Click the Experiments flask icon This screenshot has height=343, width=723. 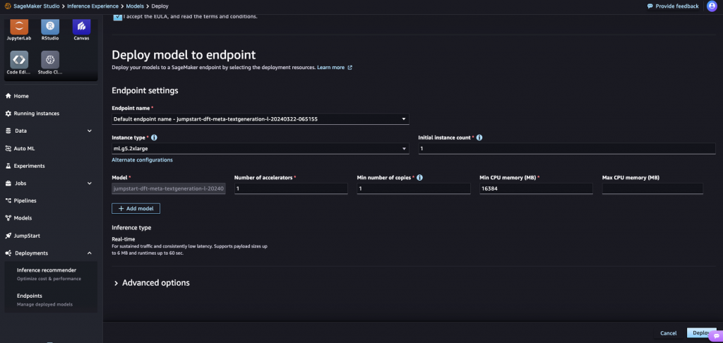click(8, 166)
